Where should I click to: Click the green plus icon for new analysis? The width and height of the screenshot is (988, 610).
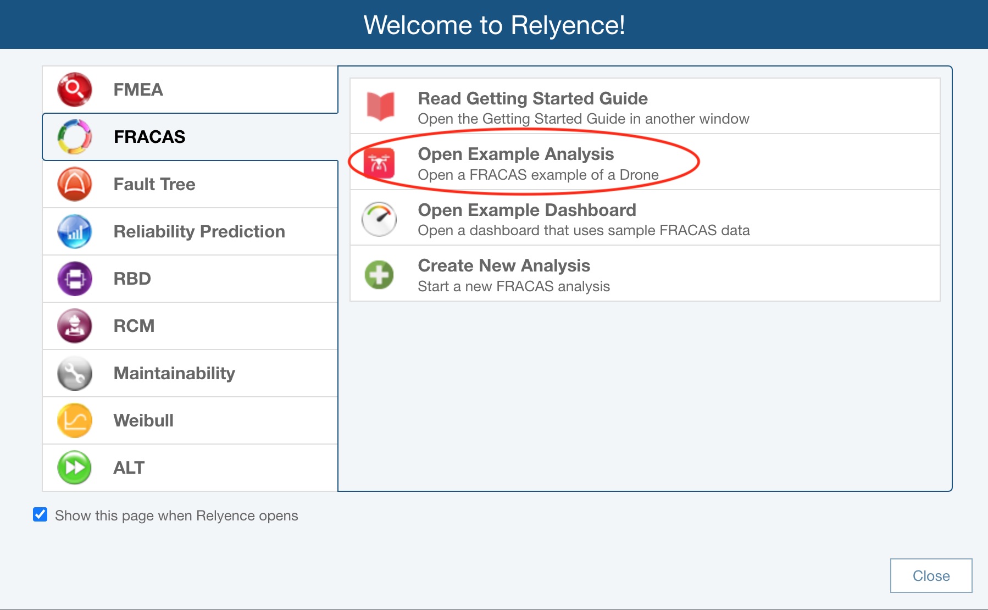click(x=379, y=275)
